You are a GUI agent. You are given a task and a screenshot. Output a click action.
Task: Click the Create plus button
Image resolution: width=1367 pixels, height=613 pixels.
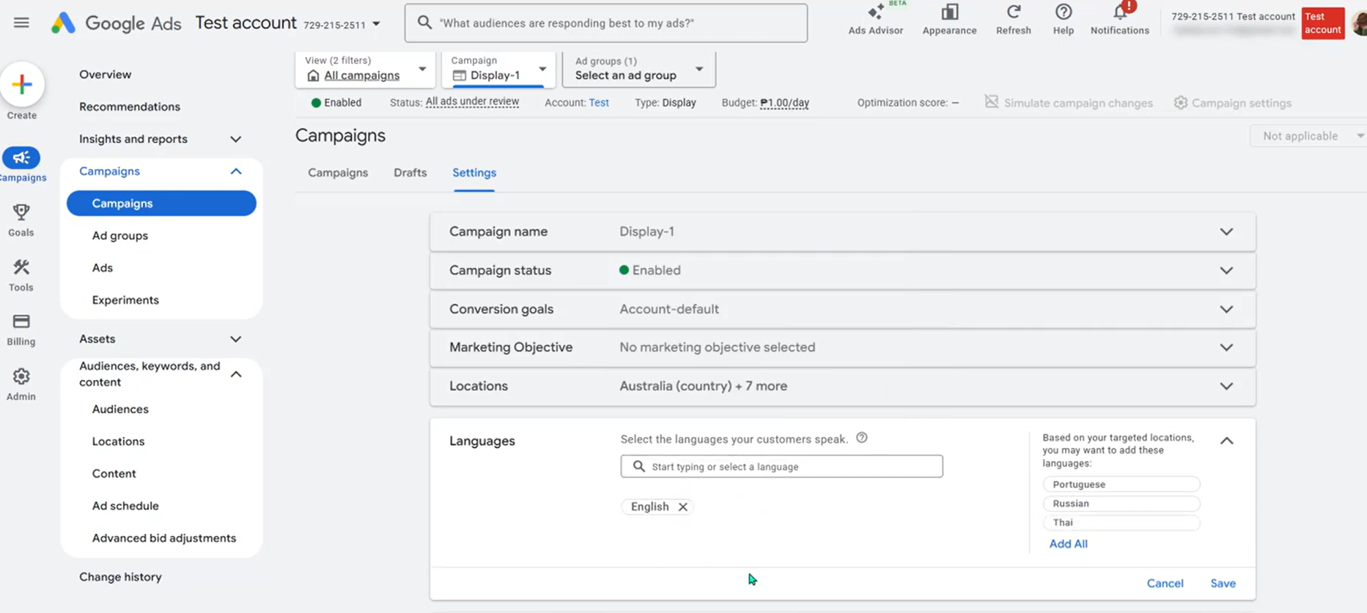22,84
